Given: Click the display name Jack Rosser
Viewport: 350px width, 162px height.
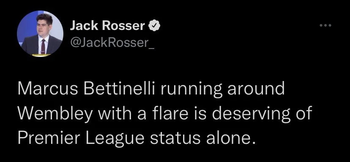Looking at the screenshot, I should (108, 26).
